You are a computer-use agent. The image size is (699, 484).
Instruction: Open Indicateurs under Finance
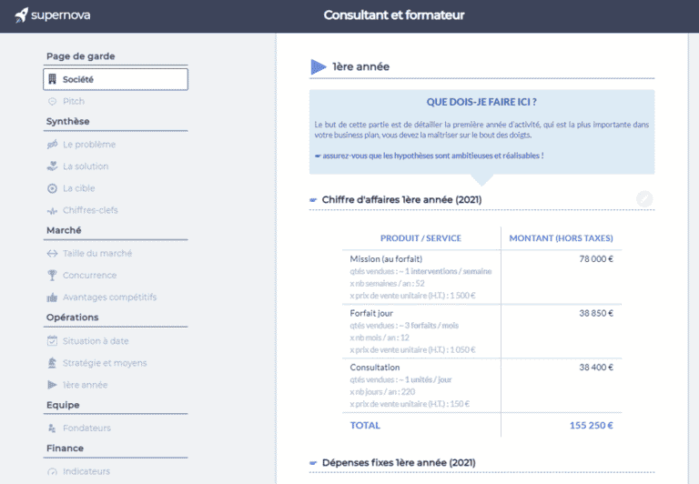[x=86, y=471]
